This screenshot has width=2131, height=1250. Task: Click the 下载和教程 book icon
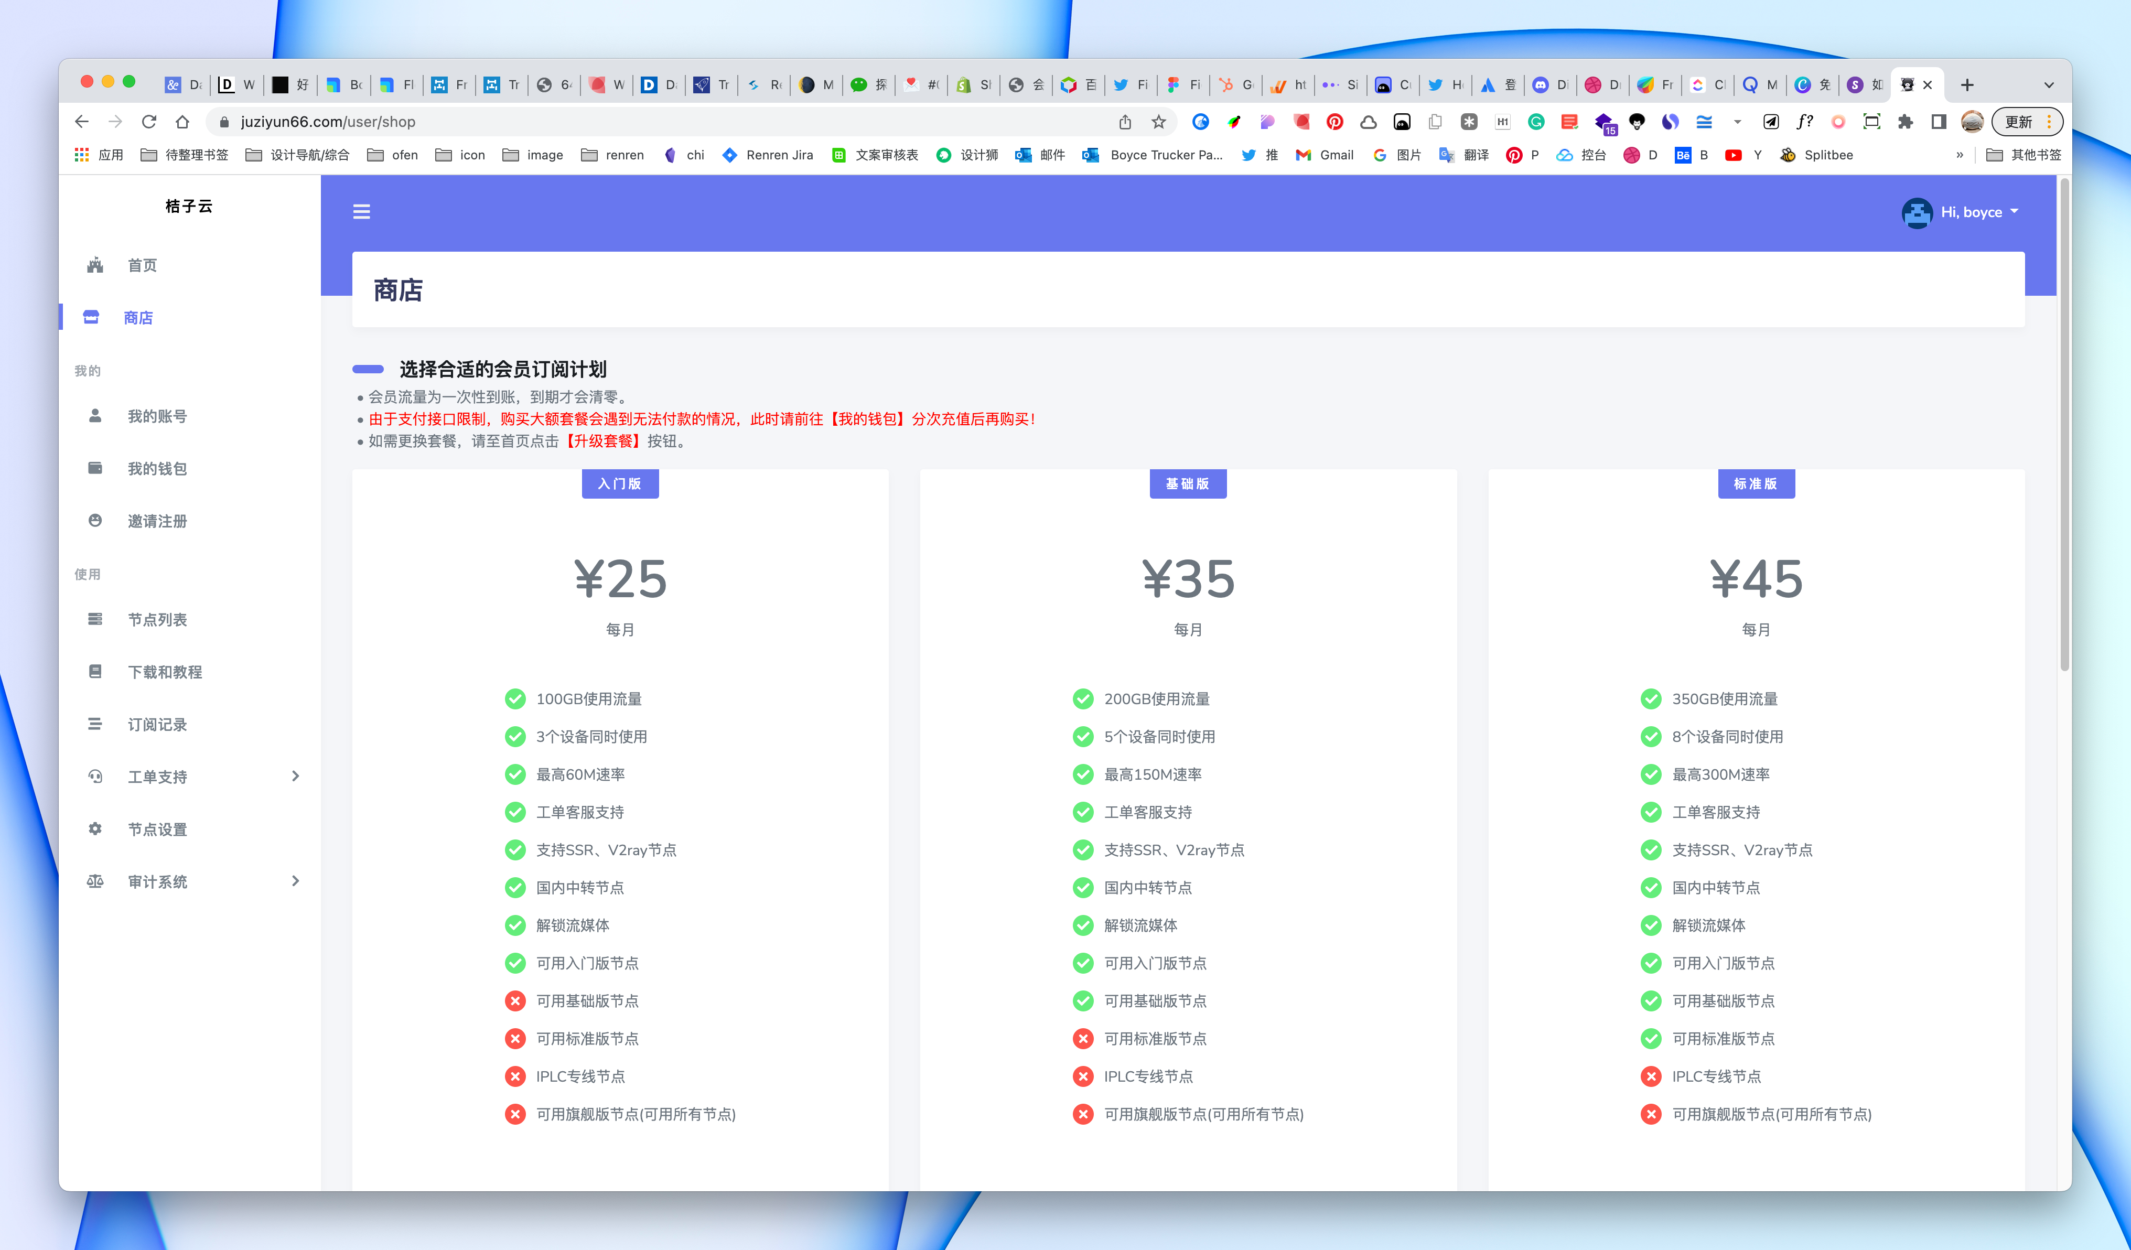click(95, 672)
